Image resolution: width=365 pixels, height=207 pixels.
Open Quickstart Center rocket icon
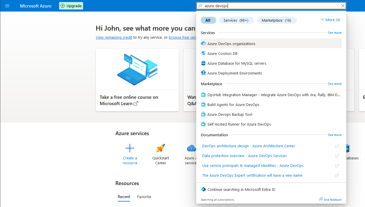pyautogui.click(x=161, y=148)
